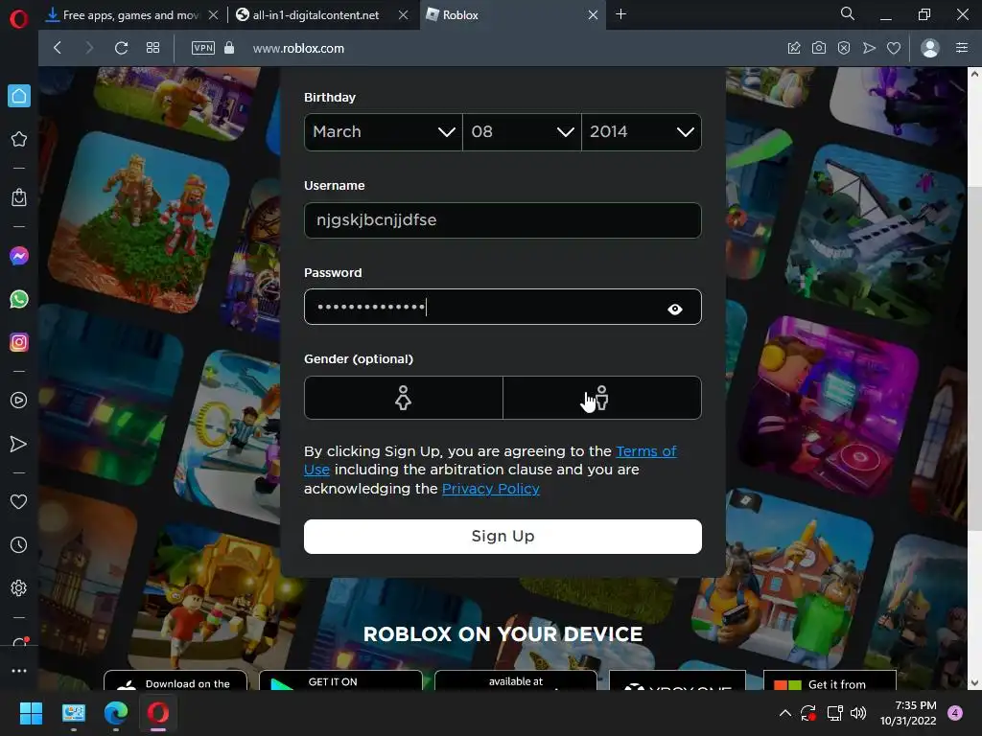
Task: Toggle the VPN badge
Action: coord(203,48)
